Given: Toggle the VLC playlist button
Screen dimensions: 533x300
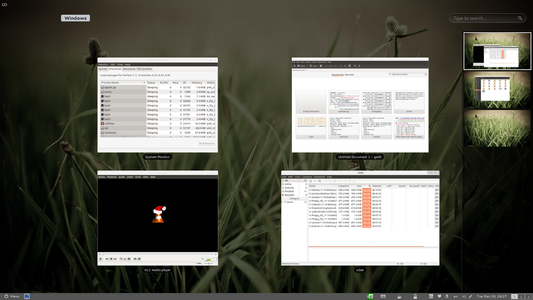Looking at the screenshot, I should 129,259.
